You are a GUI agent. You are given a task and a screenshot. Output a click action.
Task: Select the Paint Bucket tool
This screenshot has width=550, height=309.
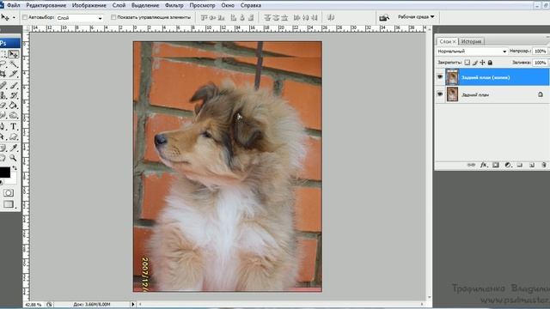pyautogui.click(x=14, y=105)
